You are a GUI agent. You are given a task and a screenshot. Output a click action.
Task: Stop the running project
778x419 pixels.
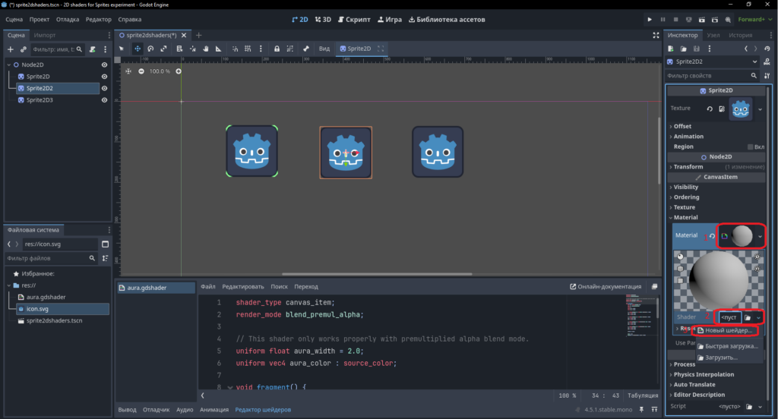[x=675, y=19]
